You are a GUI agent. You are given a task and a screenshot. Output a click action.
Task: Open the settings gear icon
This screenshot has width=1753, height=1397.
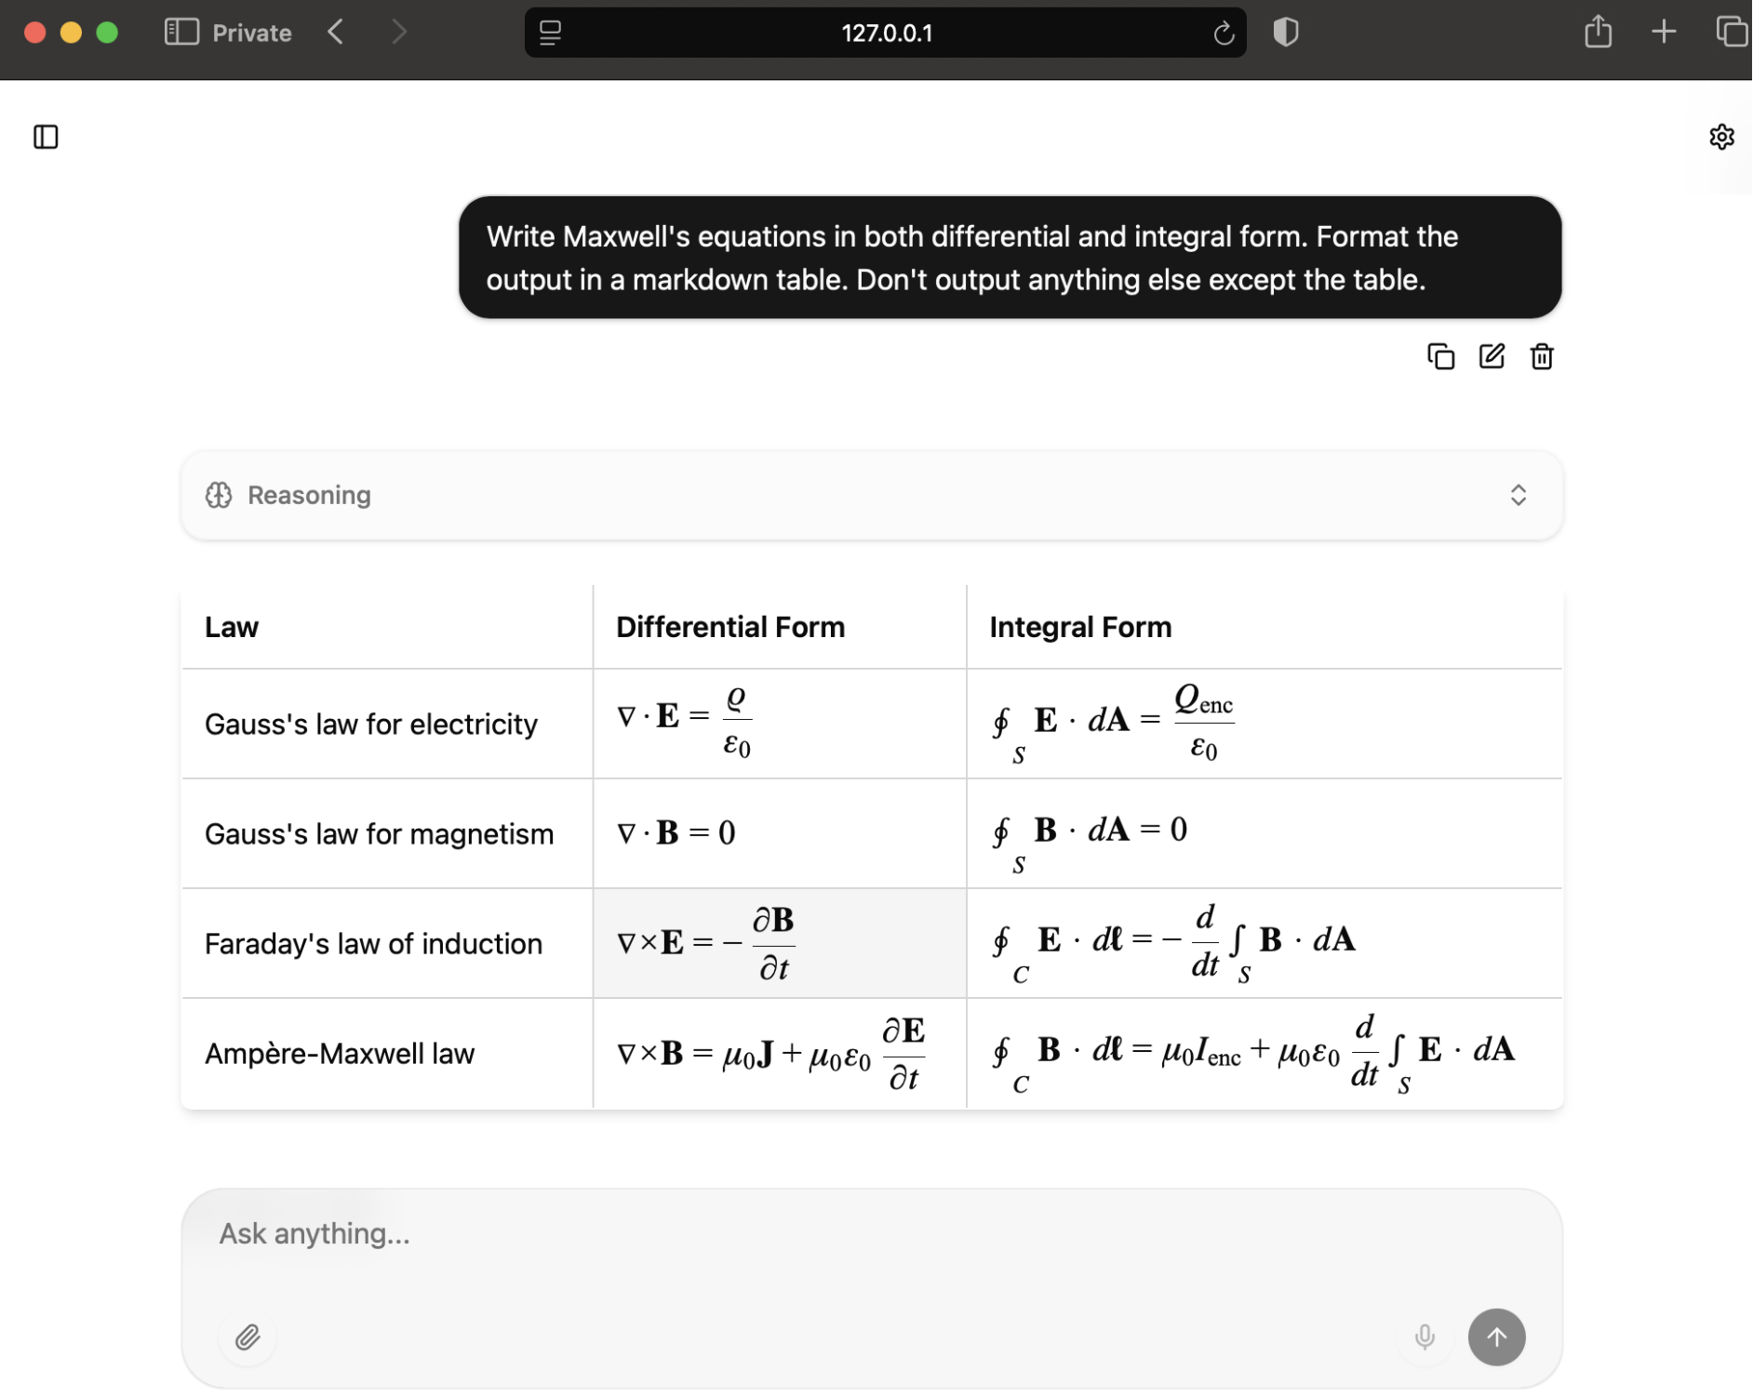click(x=1721, y=137)
